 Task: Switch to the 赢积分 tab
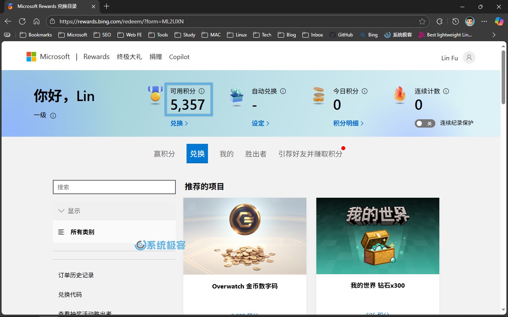tap(164, 154)
